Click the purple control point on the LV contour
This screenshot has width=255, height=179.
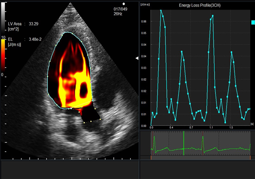click(x=91, y=82)
